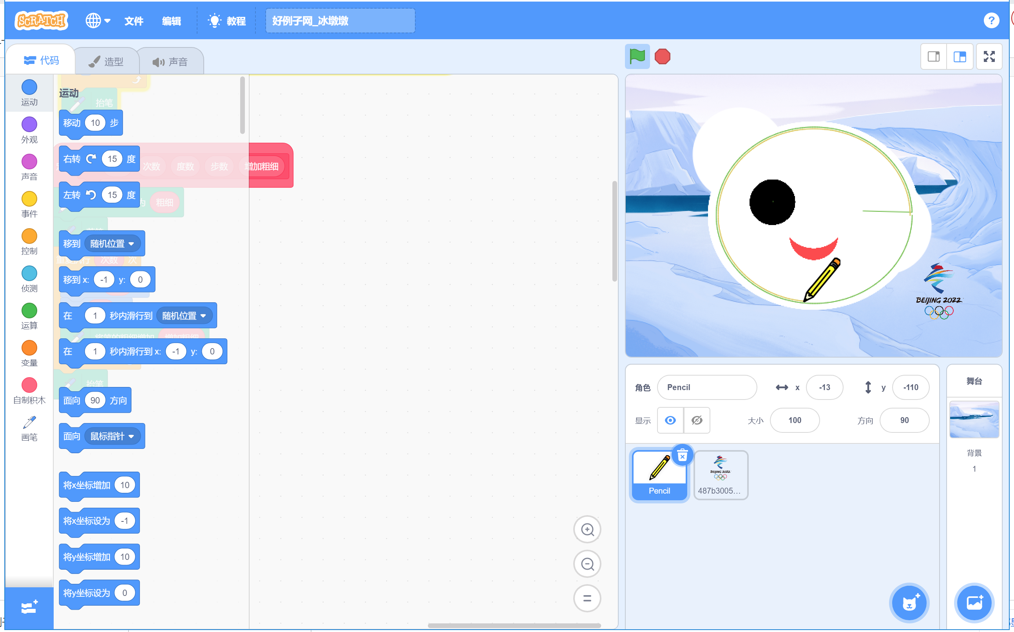Click the workspace horizontal scrollbar
The height and width of the screenshot is (632, 1014).
pyautogui.click(x=514, y=625)
